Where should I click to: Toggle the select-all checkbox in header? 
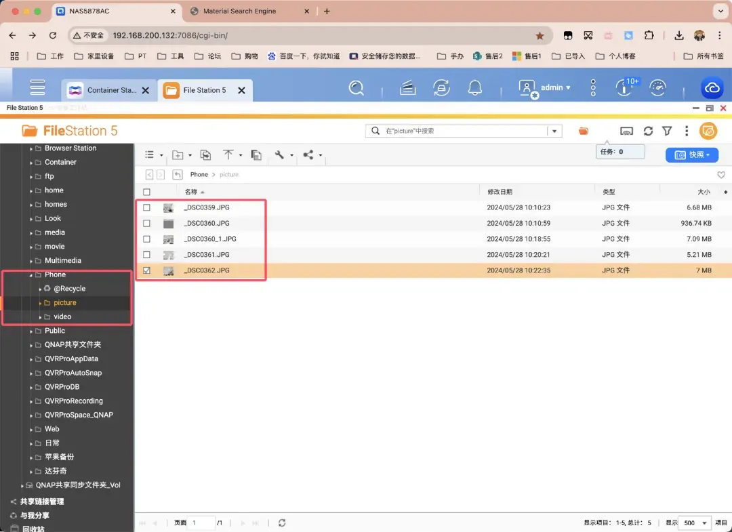[146, 192]
